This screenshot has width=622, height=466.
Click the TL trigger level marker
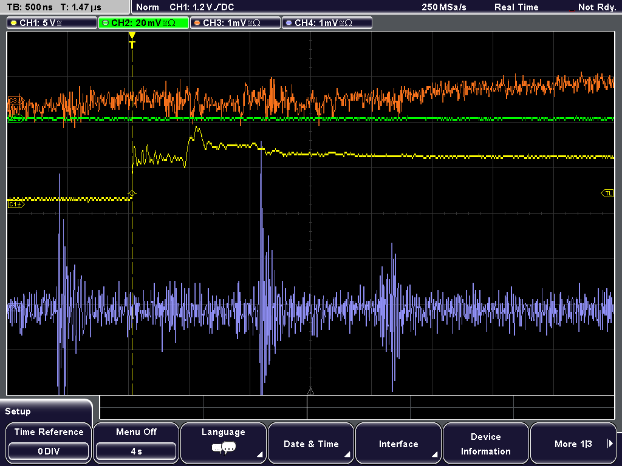pyautogui.click(x=607, y=194)
